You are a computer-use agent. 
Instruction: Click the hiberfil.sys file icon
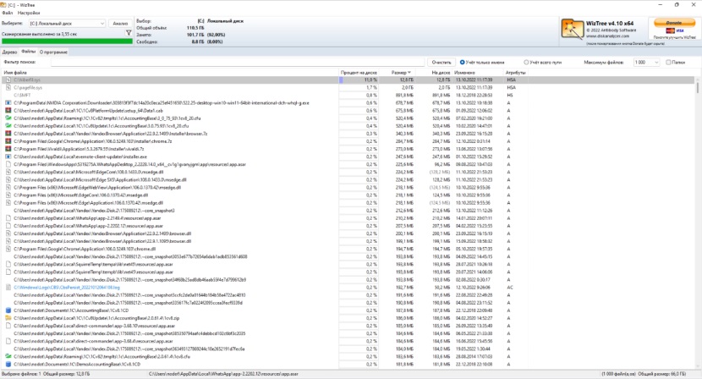pyautogui.click(x=8, y=80)
